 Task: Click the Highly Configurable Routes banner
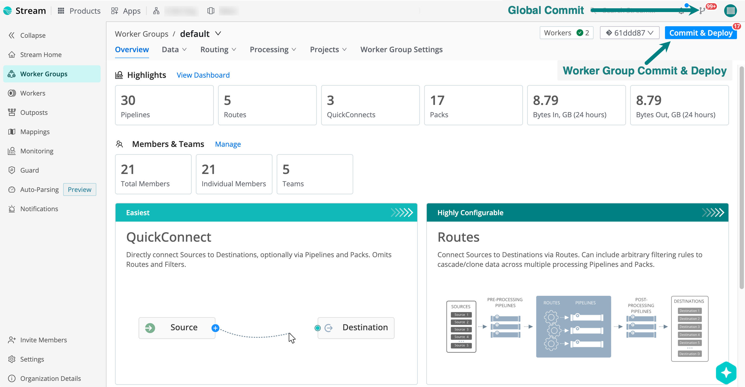click(577, 213)
